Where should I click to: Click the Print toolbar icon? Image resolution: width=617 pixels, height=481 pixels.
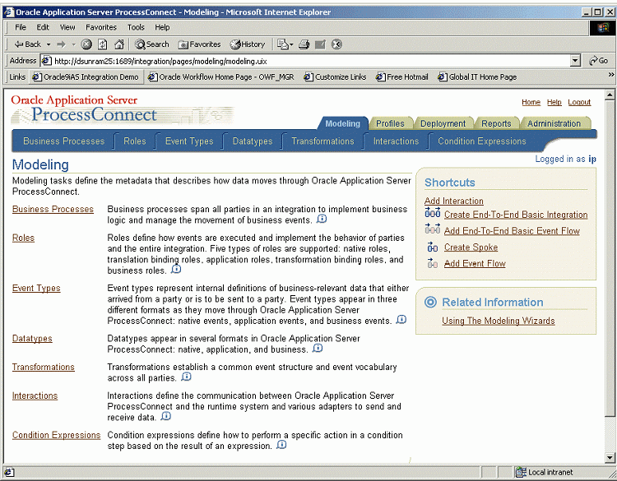pos(304,44)
